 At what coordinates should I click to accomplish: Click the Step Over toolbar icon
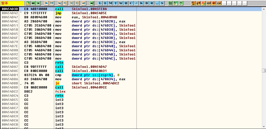(65, 3)
